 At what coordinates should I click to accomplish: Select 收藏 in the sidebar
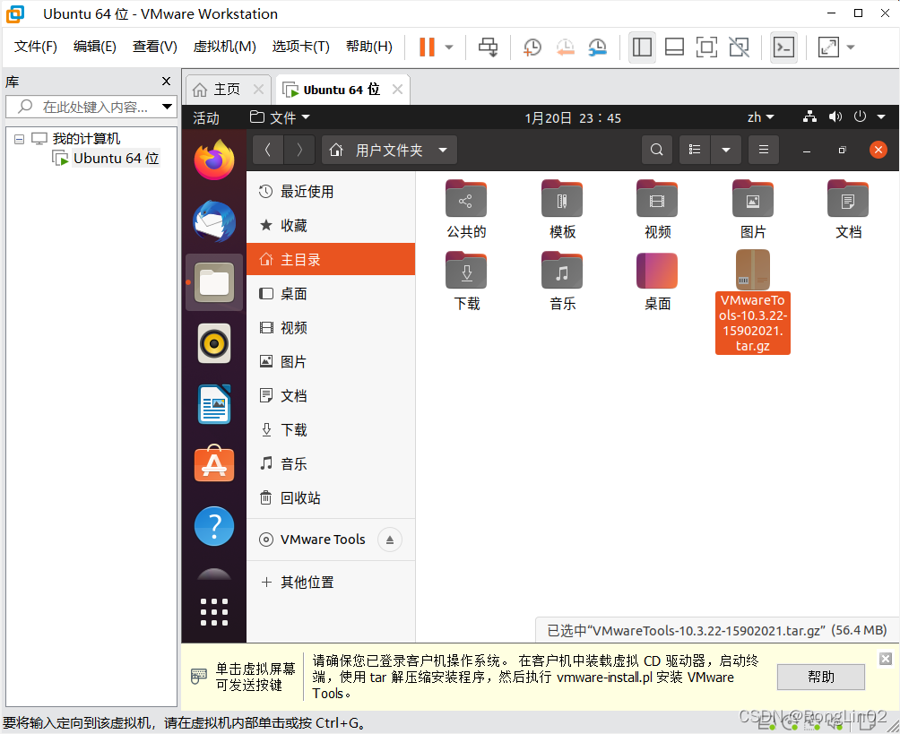(331, 226)
